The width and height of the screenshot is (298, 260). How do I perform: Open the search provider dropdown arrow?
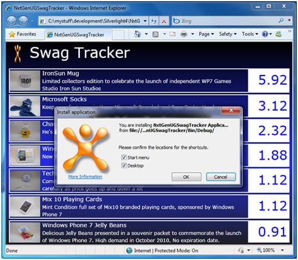[x=289, y=21]
